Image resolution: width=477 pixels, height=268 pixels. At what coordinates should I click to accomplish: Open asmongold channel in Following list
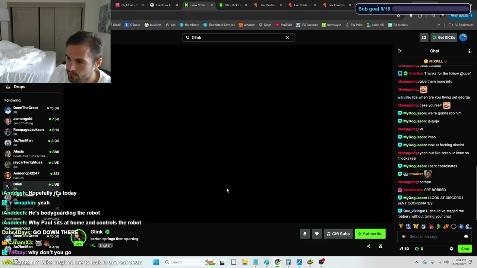(32, 121)
